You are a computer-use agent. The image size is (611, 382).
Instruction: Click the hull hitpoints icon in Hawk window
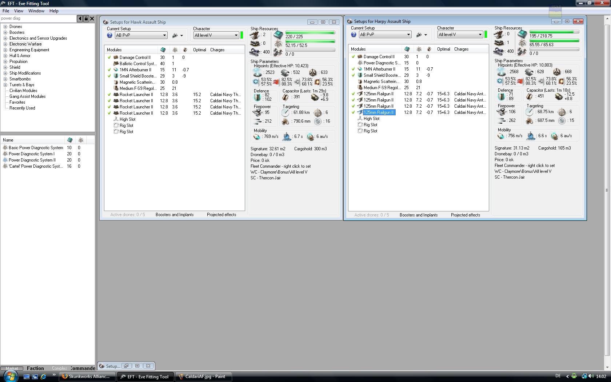(x=313, y=72)
